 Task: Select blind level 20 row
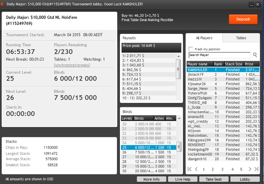coord(149,124)
